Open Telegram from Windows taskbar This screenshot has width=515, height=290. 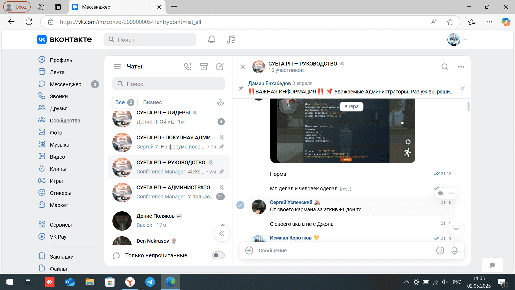tap(150, 282)
